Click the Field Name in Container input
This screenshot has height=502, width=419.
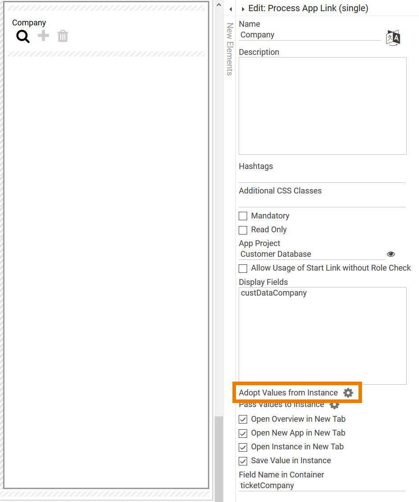click(322, 486)
